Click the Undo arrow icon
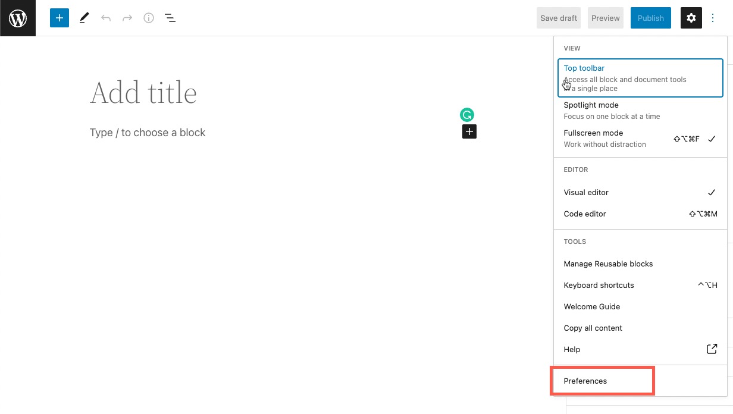The height and width of the screenshot is (414, 733). point(106,18)
